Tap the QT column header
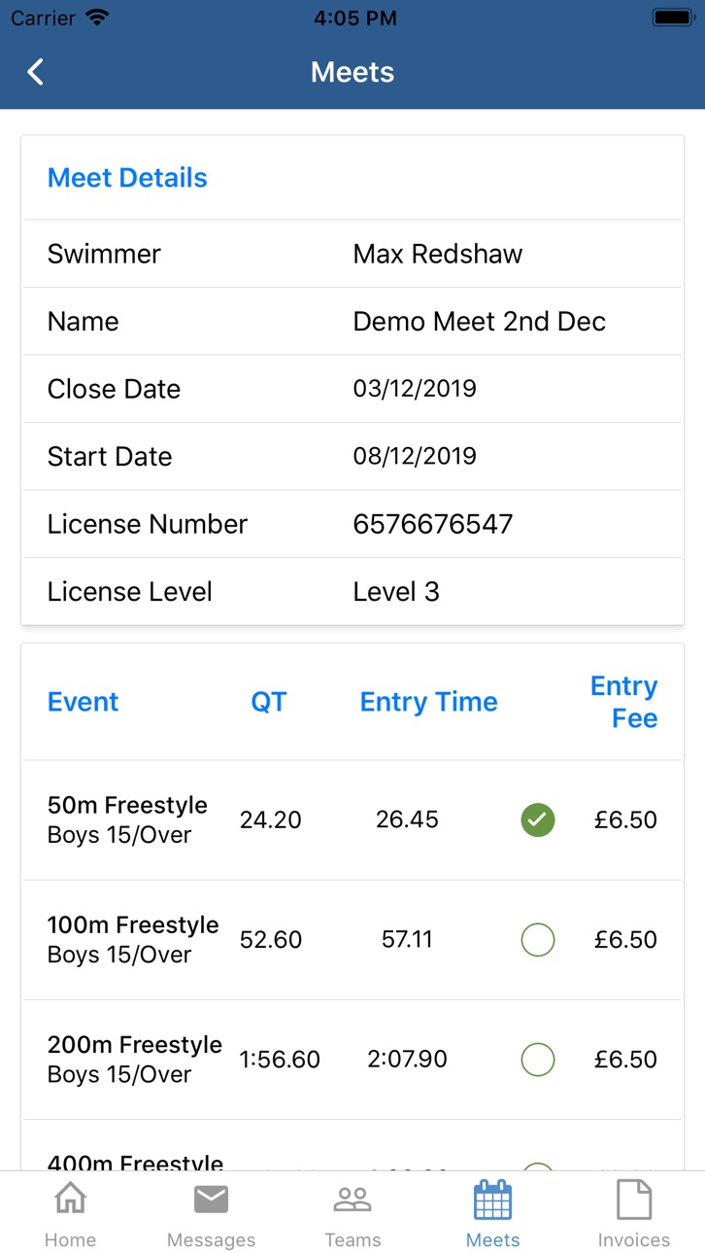This screenshot has height=1254, width=705. tap(269, 702)
